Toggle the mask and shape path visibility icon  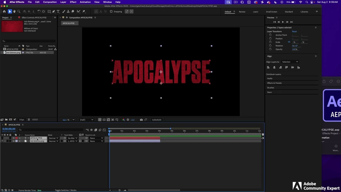coord(108,120)
